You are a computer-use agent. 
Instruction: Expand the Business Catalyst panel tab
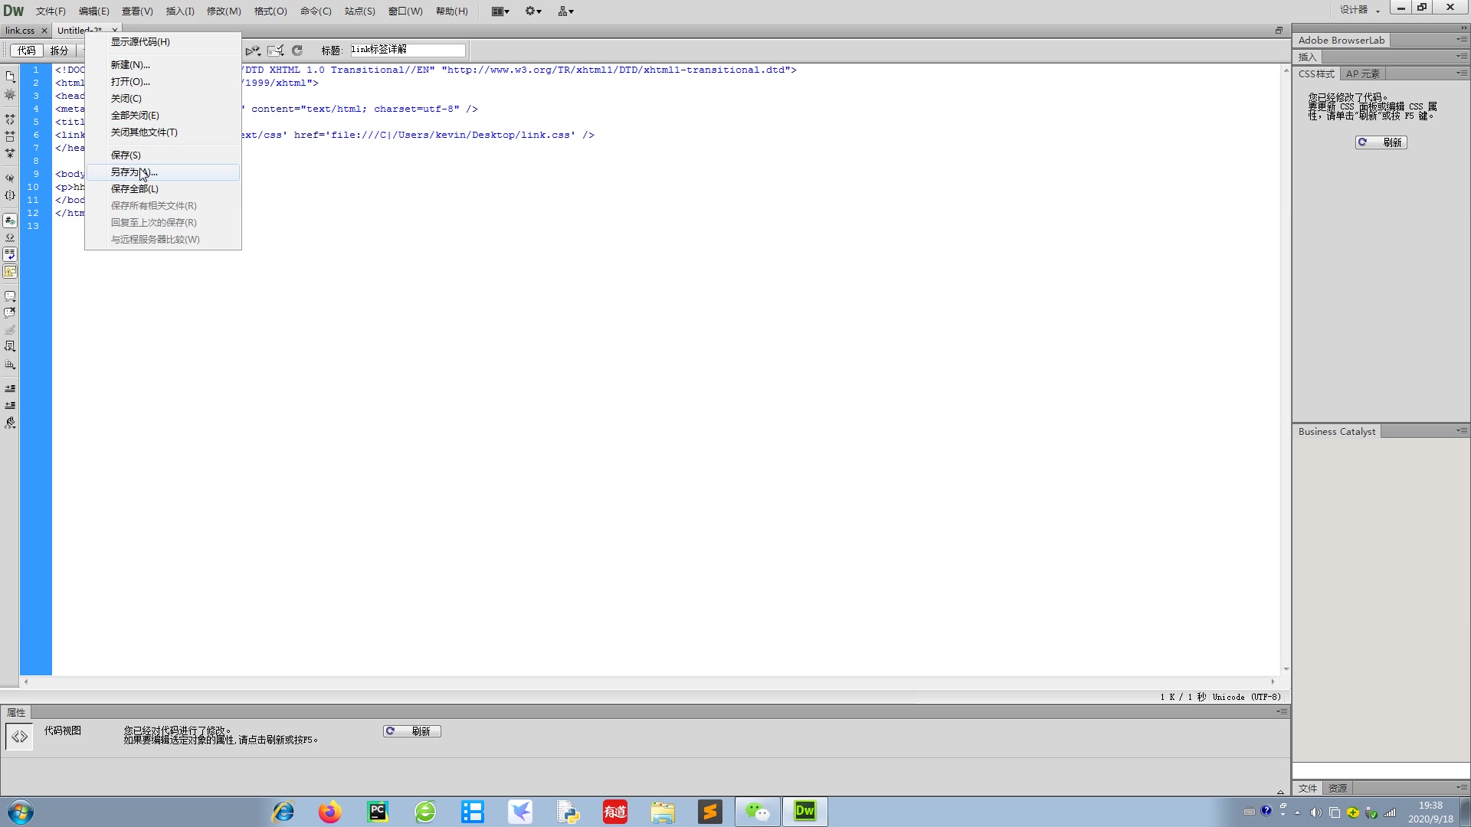[x=1337, y=432]
